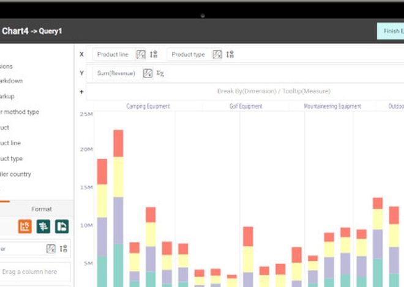
Task: Click the 15M y-axis label
Action: click(x=86, y=187)
